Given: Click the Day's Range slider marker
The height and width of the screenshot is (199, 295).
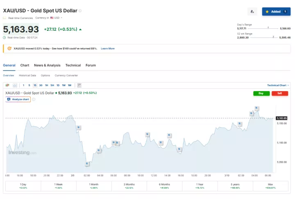Looking at the screenshot, I should (268, 27).
